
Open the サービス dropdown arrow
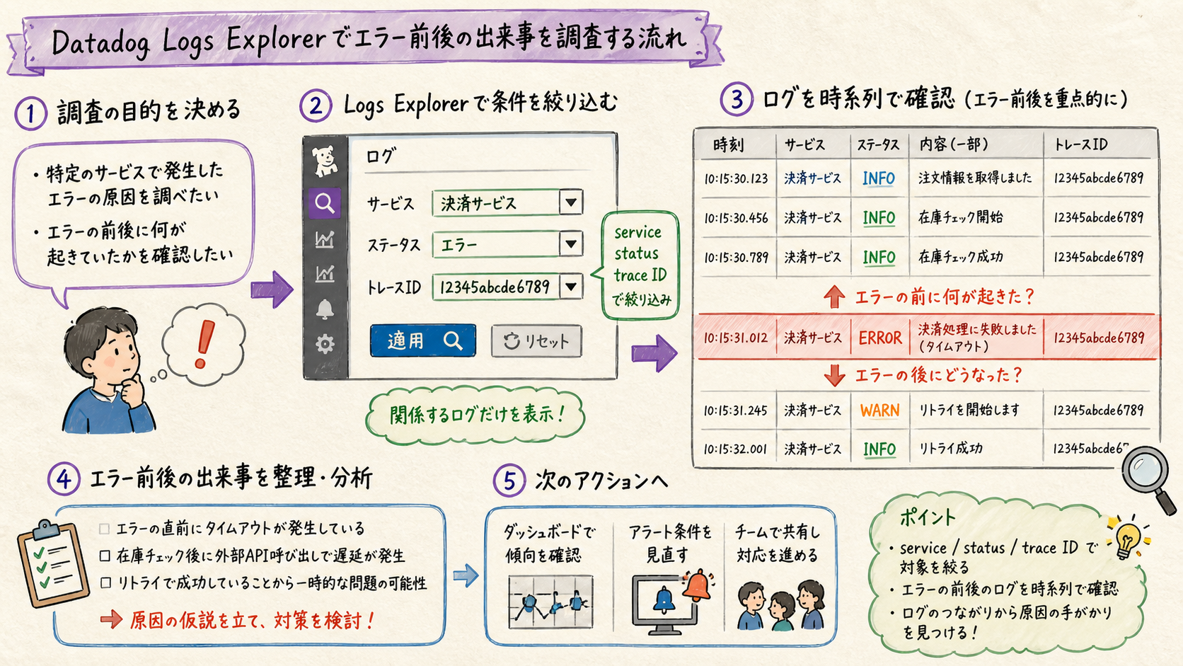click(x=570, y=202)
